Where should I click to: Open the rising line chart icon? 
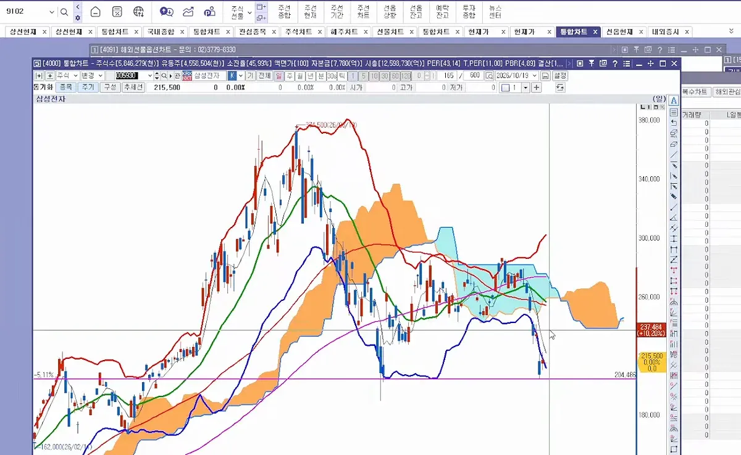(x=189, y=12)
